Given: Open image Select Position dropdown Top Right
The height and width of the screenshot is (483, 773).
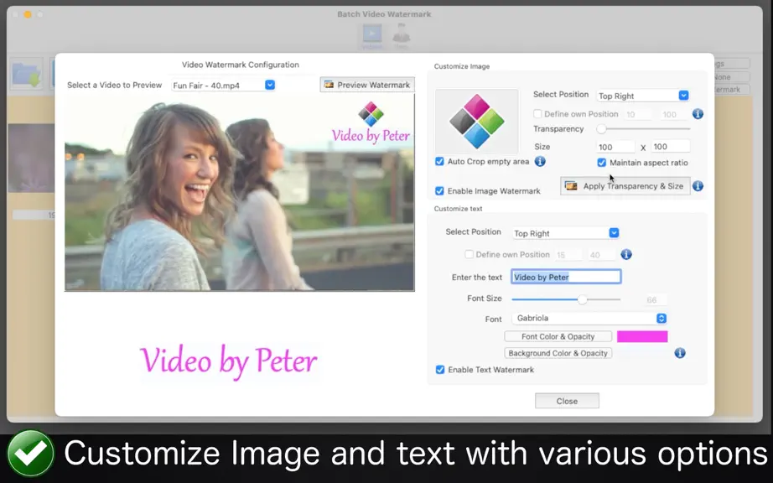Looking at the screenshot, I should [x=643, y=96].
